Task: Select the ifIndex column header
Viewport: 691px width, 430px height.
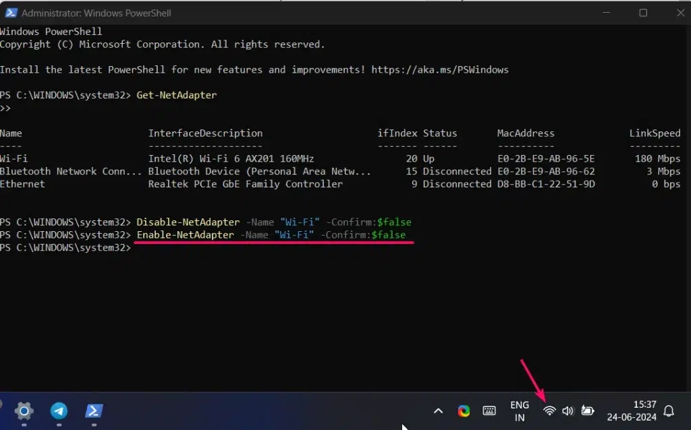Action: click(397, 133)
